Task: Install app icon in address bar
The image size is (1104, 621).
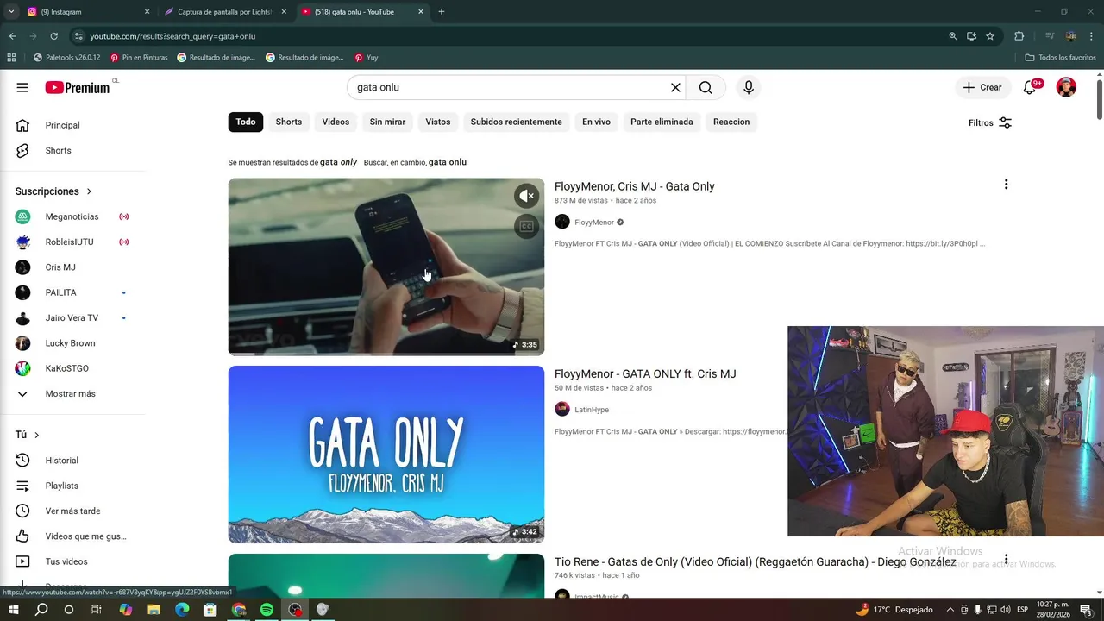Action: (x=971, y=36)
